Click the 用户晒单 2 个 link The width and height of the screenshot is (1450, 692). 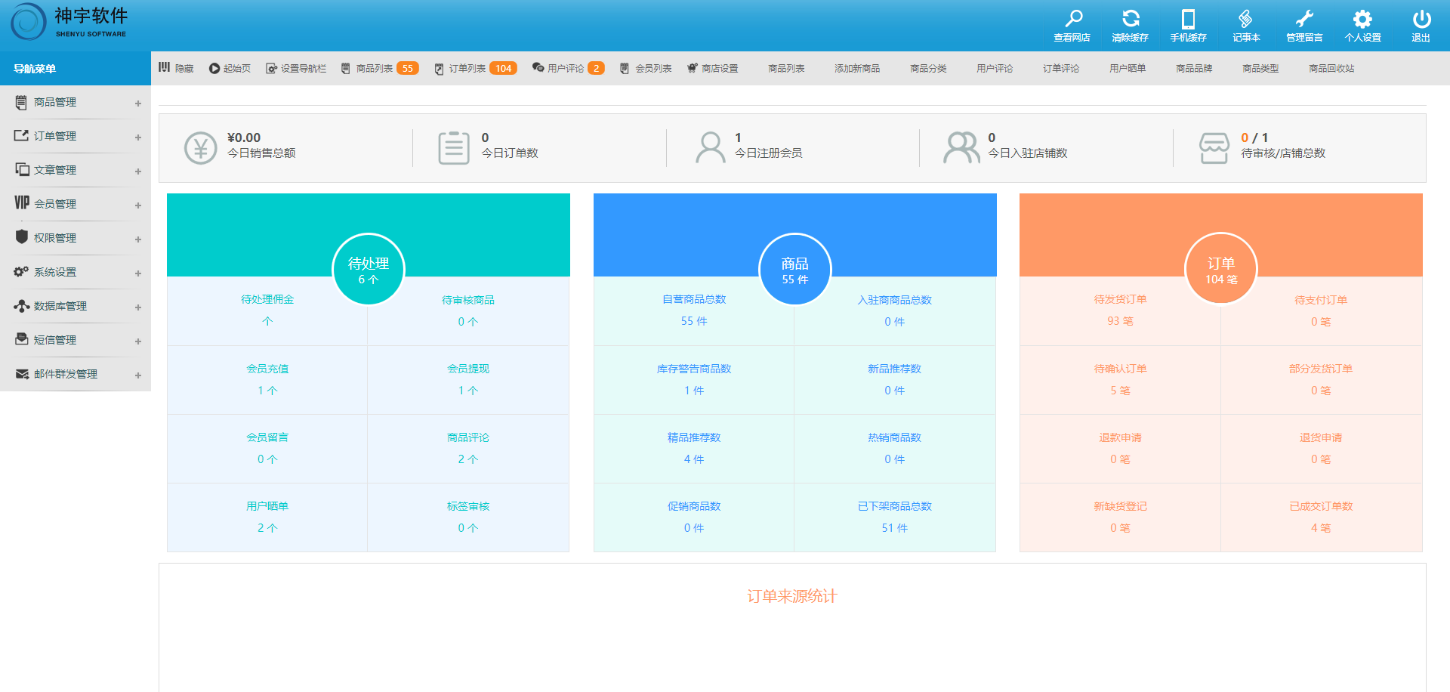267,517
